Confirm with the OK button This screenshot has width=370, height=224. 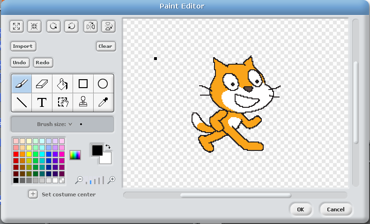pyautogui.click(x=301, y=209)
